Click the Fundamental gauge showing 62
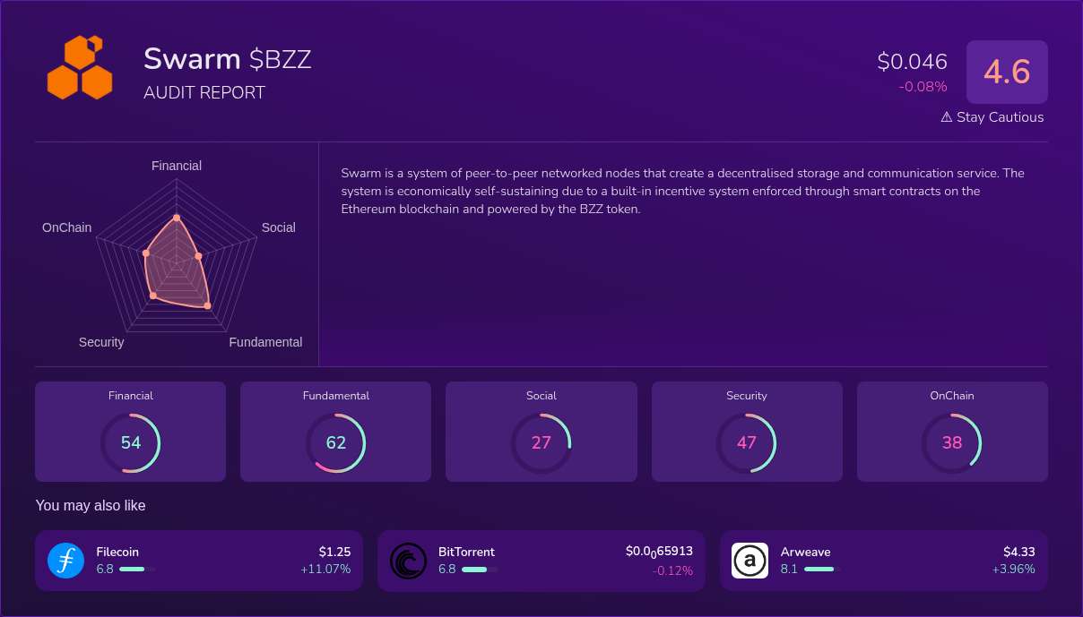The width and height of the screenshot is (1083, 617). click(336, 442)
